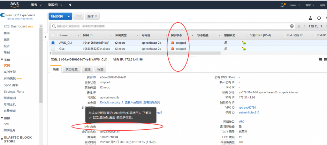Open search help question icon

[x=292, y=26]
